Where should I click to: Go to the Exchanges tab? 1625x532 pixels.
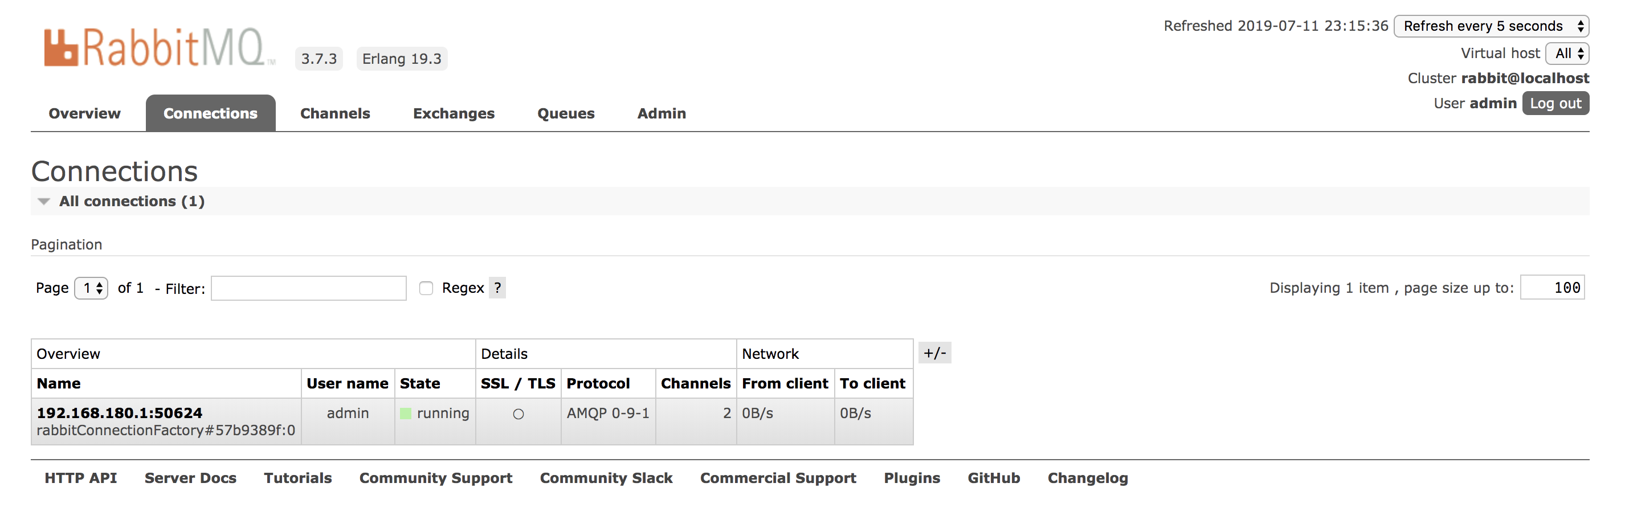point(454,113)
